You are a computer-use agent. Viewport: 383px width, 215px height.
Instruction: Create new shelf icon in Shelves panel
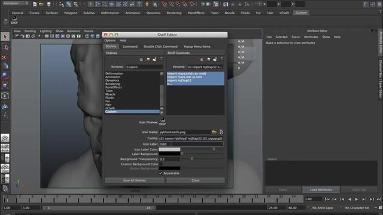coord(154,59)
